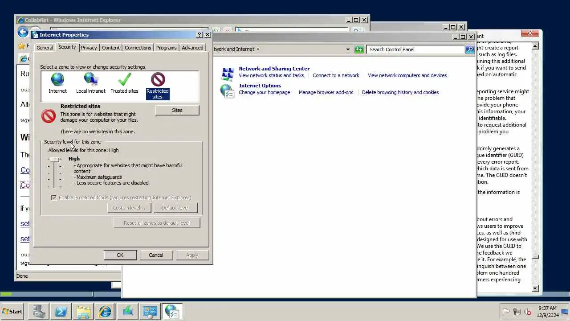The image size is (570, 321).
Task: Click the Control Panel taskbar icon
Action: 150,311
